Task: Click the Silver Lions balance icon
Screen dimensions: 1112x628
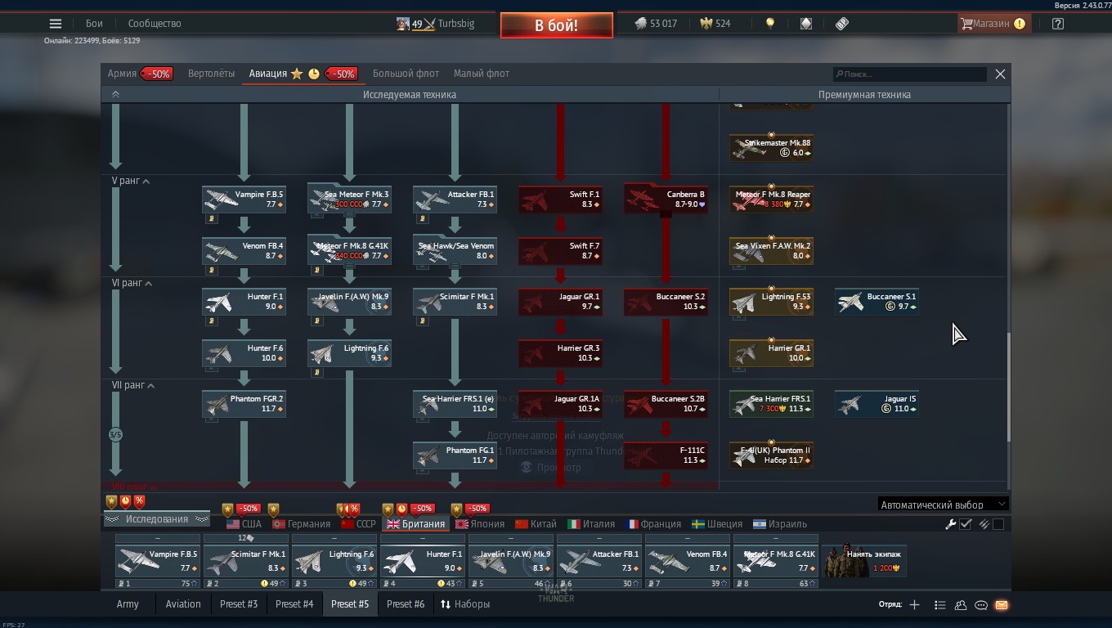Action: [641, 24]
